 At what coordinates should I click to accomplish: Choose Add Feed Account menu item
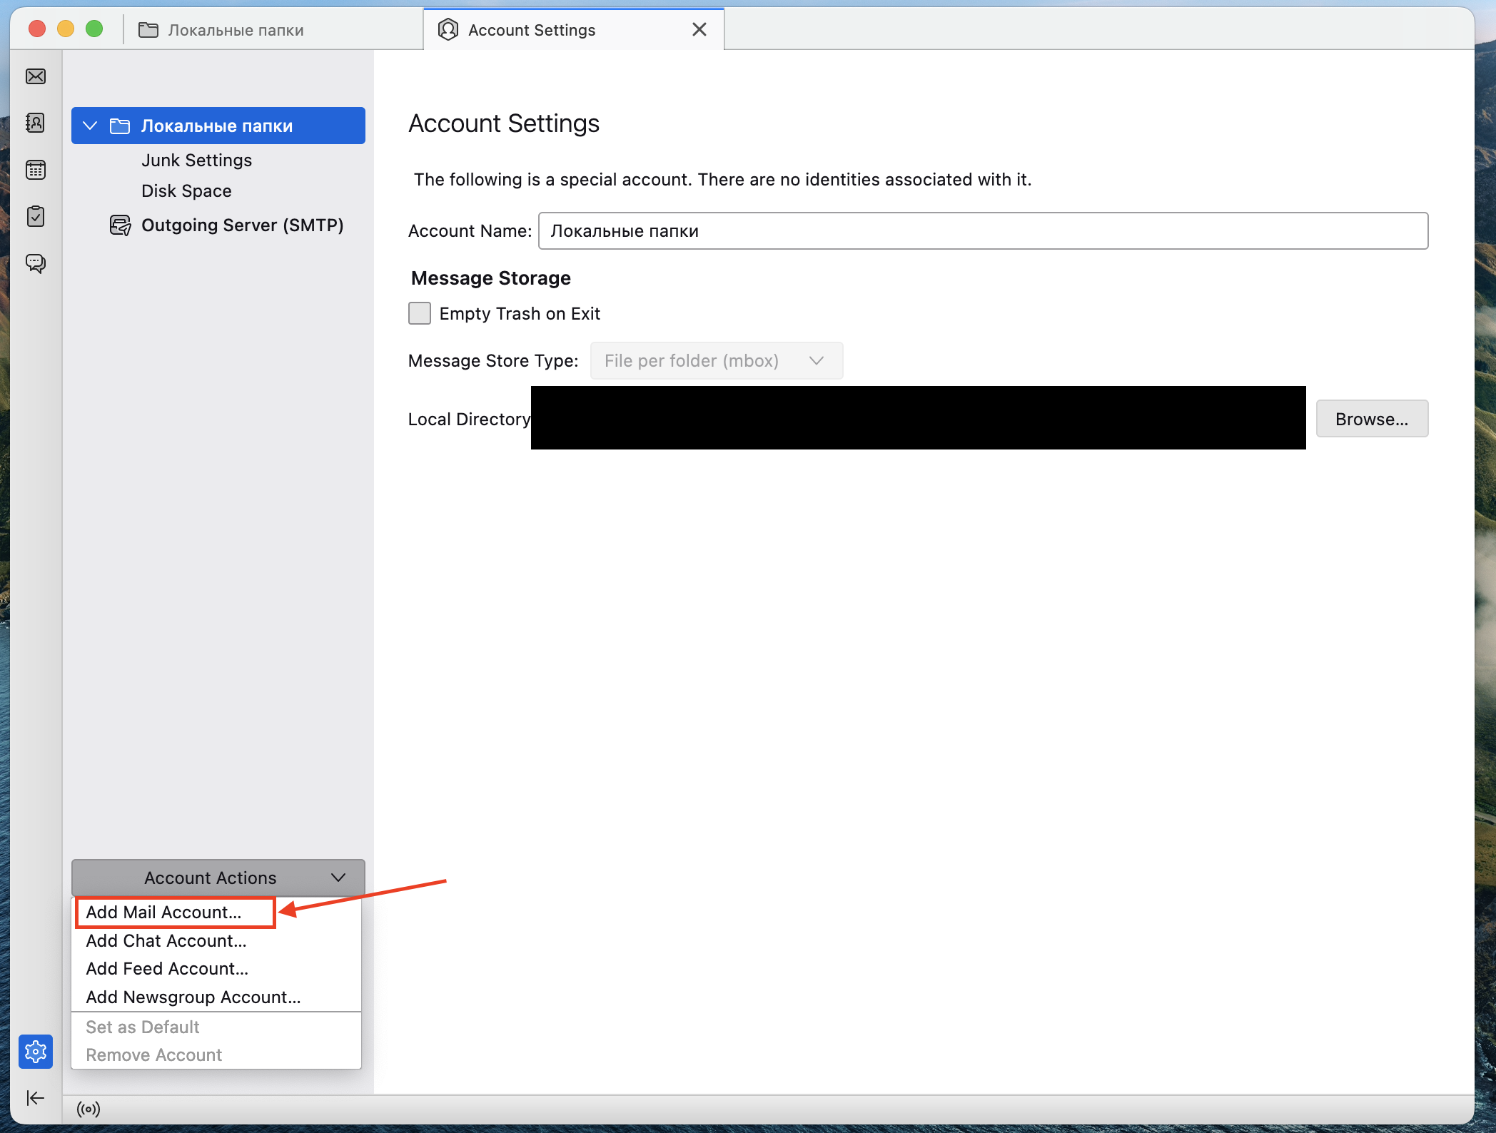[167, 969]
